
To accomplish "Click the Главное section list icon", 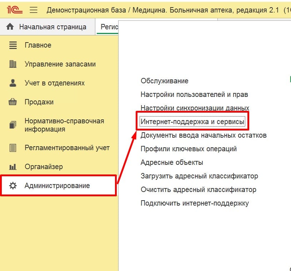I will 13,45.
